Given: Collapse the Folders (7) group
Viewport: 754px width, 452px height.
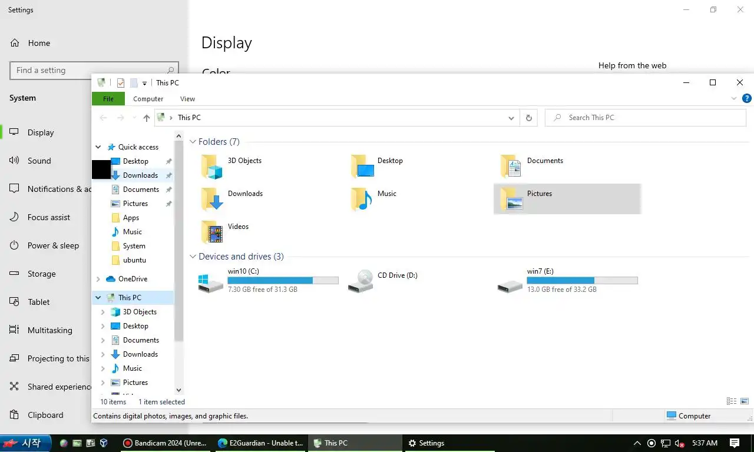Looking at the screenshot, I should [193, 142].
